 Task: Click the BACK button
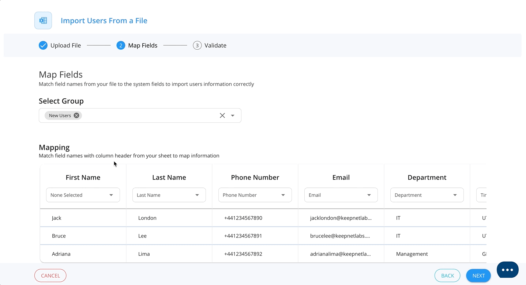(x=447, y=275)
